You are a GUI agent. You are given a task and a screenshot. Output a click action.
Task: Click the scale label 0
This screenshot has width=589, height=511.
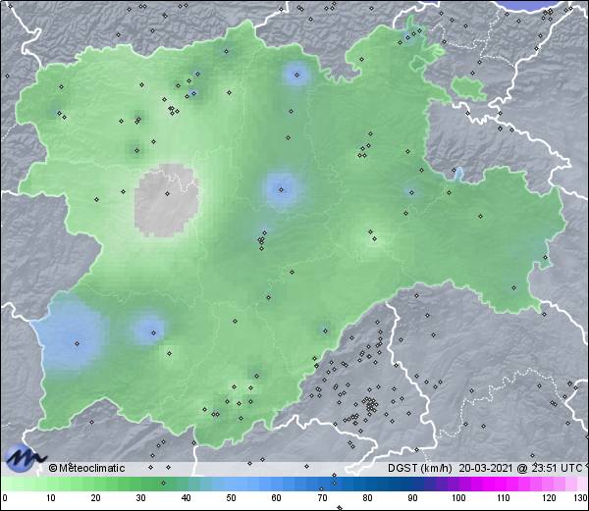pyautogui.click(x=5, y=498)
